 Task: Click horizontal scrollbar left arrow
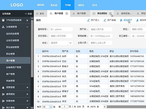coord(104,107)
